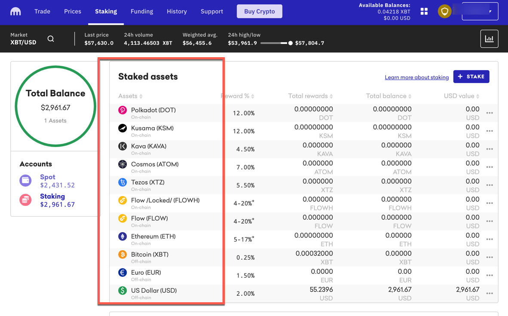Click the Kraken logo icon
Screen dimensions: 508x316
pyautogui.click(x=15, y=12)
